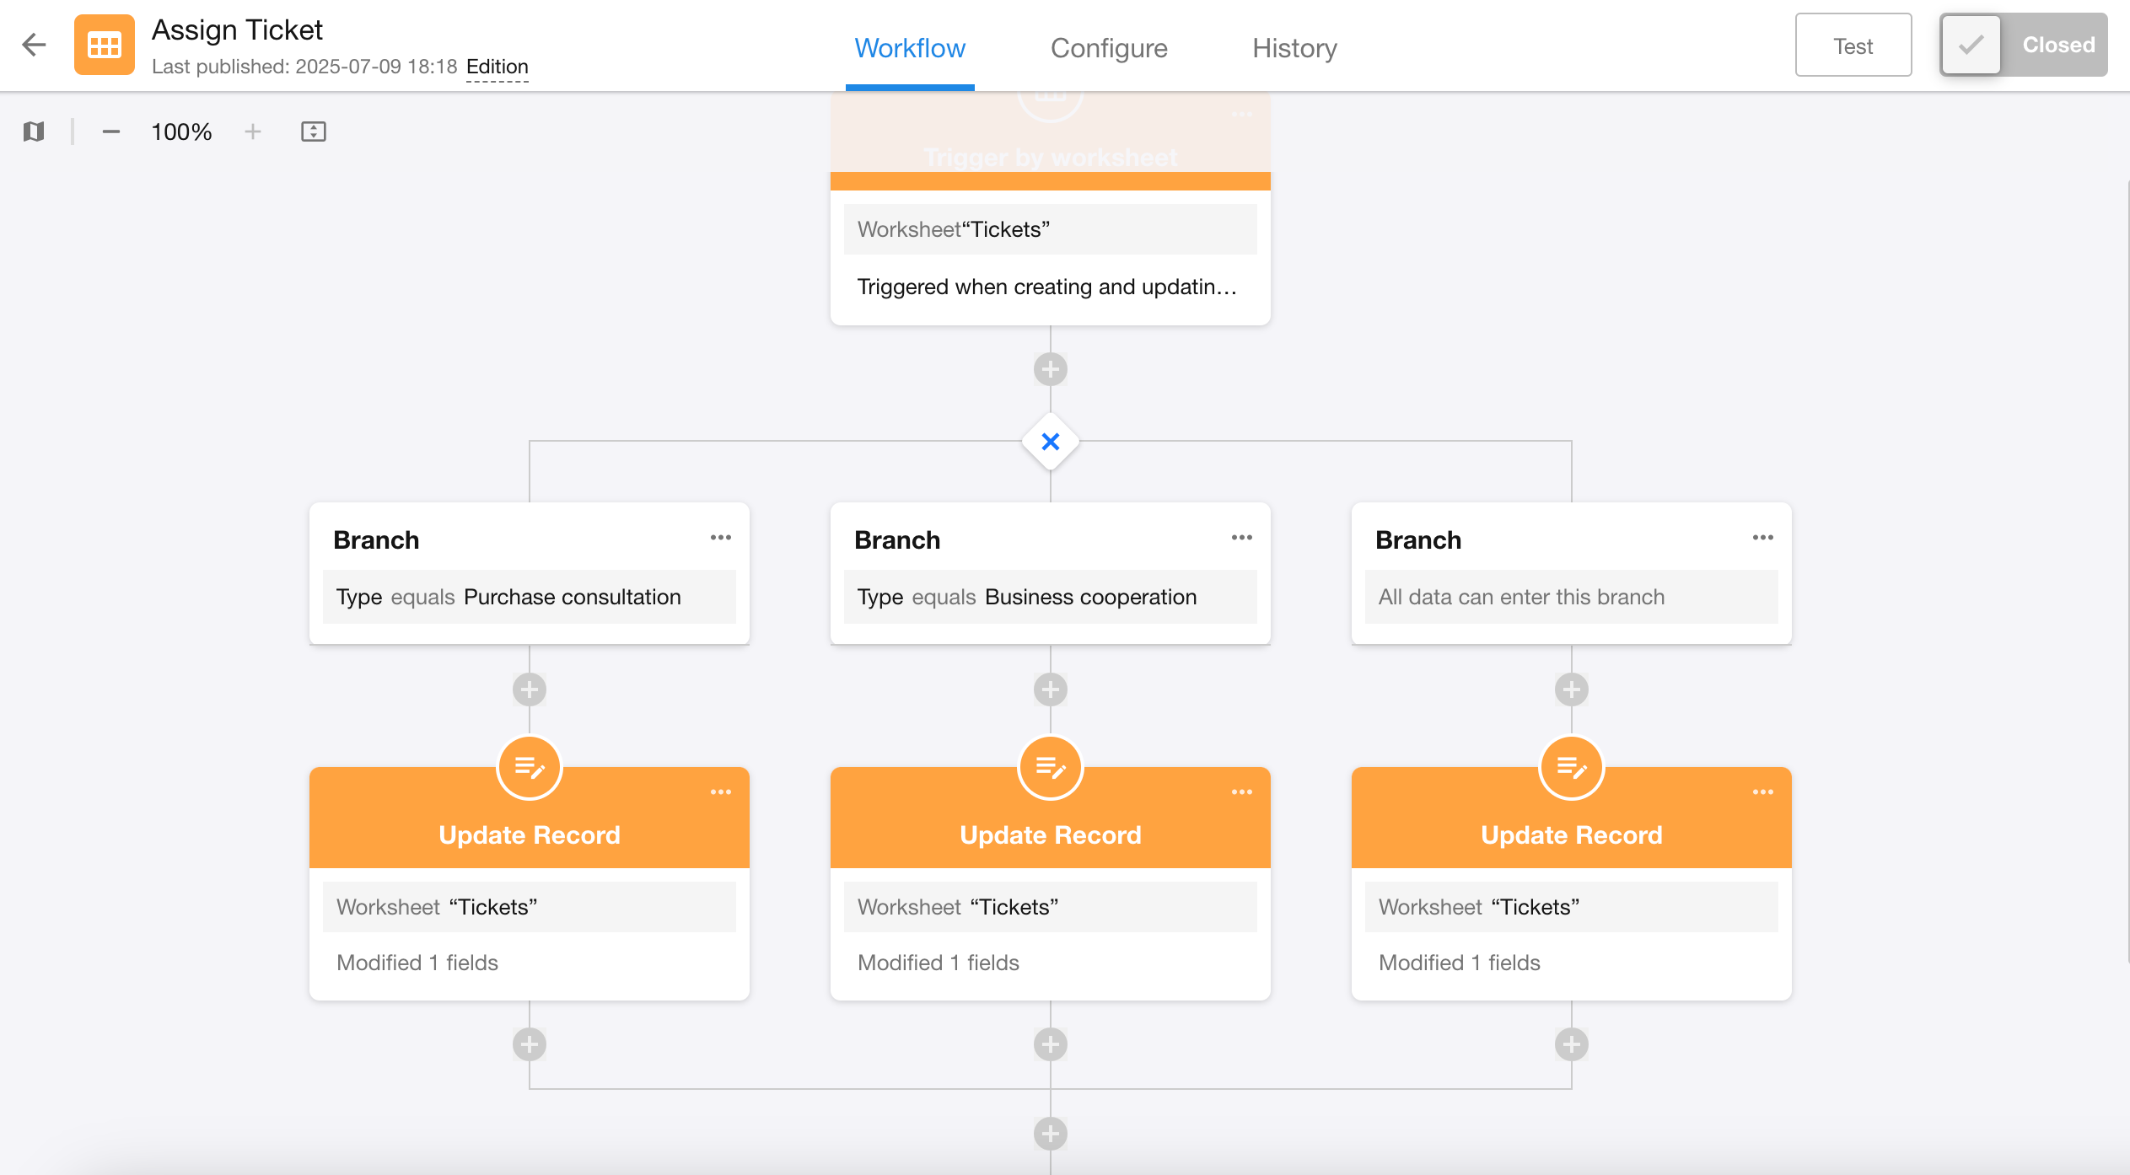Add node under the trigger card
The width and height of the screenshot is (2130, 1175).
1050,369
